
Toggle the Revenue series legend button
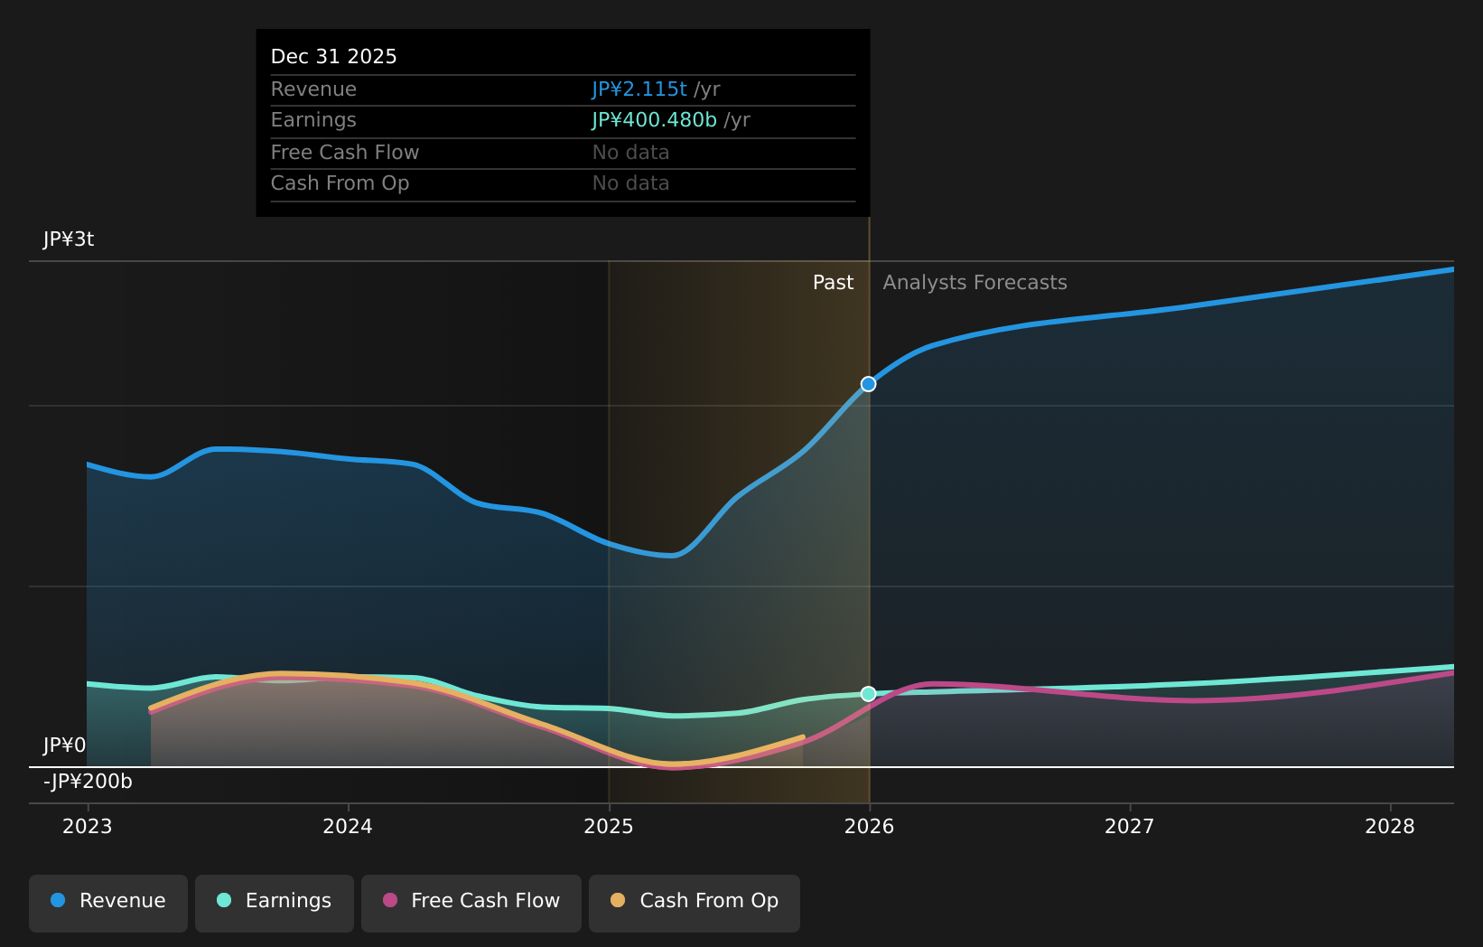108,903
